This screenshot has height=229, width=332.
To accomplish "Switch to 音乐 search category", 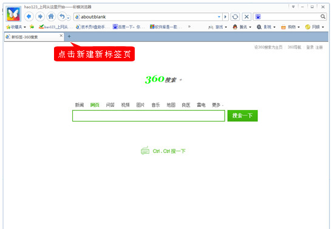I will tap(155, 105).
